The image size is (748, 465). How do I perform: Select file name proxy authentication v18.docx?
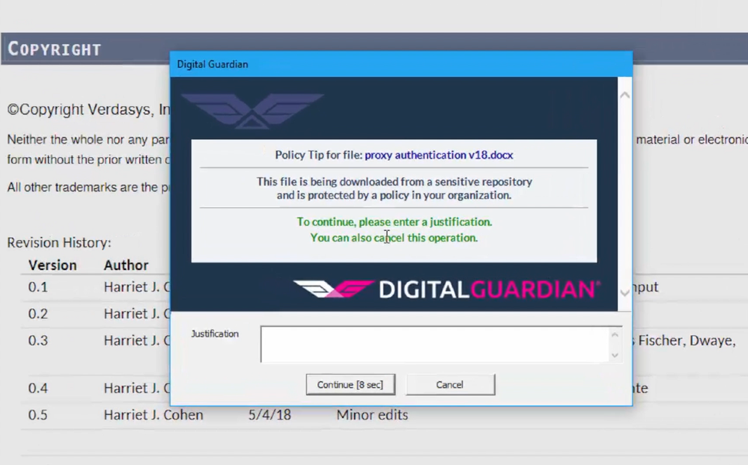pos(439,155)
